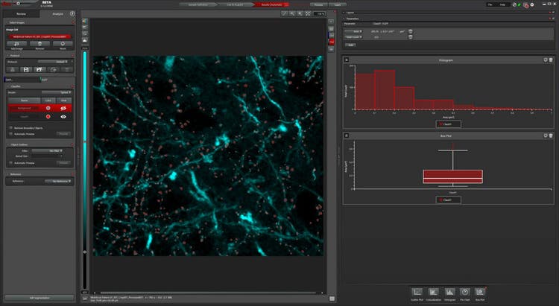Viewport: 559px width, 306px height.
Task: Open the File menu
Action: click(490, 4)
